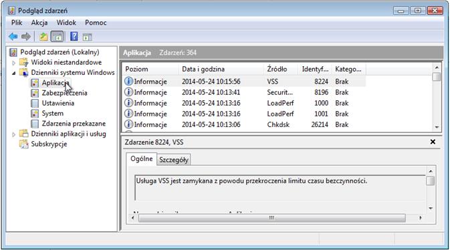Click the details pane scroll down arrow
Screen dimensions: 450x250
[x=431, y=209]
